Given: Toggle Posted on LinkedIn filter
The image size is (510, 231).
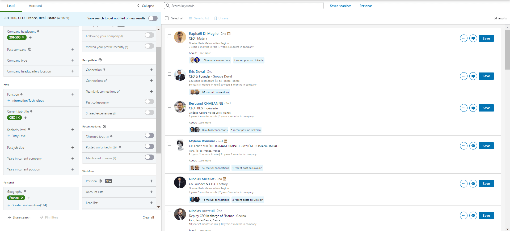Looking at the screenshot, I should [149, 147].
